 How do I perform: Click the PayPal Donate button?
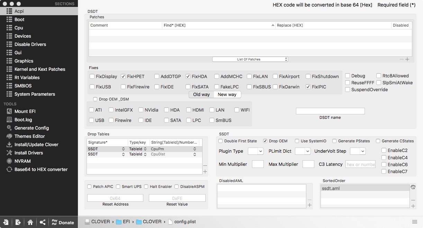tap(63, 222)
